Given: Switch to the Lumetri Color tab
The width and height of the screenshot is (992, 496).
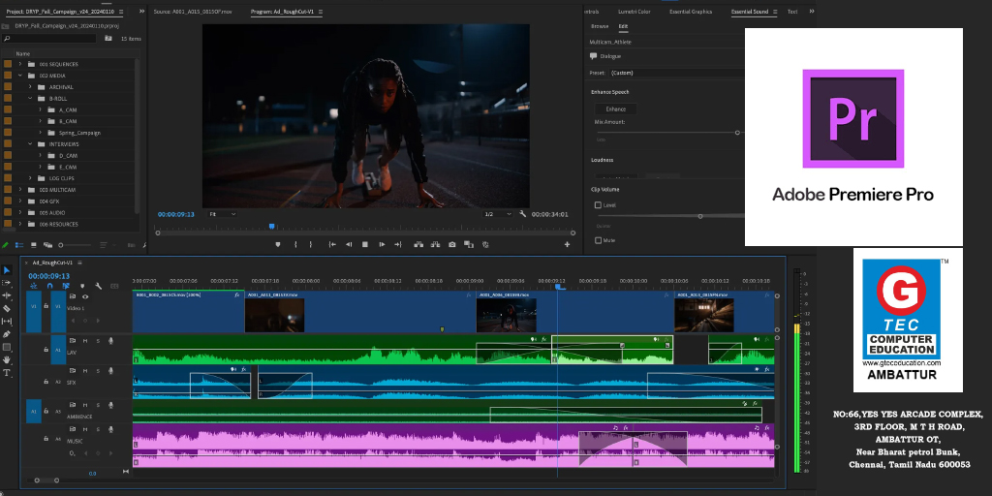Looking at the screenshot, I should 635,12.
